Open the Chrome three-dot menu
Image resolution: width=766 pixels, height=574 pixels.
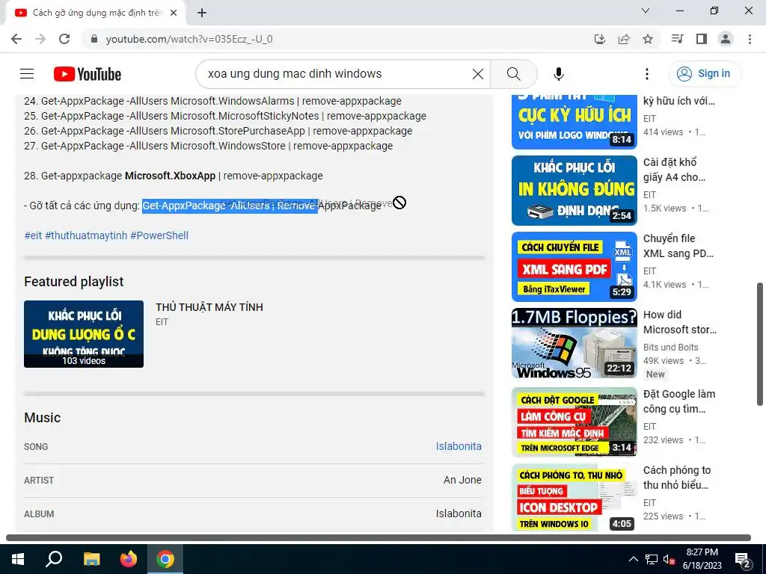pos(750,39)
